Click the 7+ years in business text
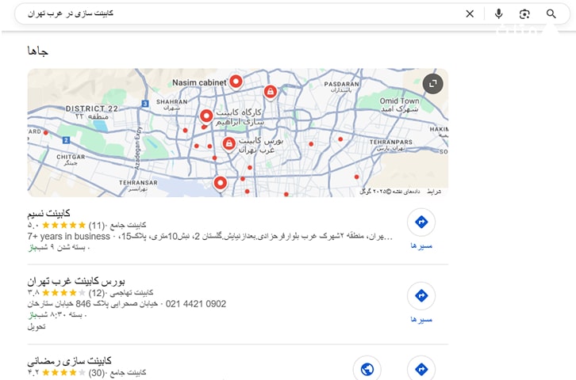The width and height of the screenshot is (576, 380). pyautogui.click(x=69, y=237)
